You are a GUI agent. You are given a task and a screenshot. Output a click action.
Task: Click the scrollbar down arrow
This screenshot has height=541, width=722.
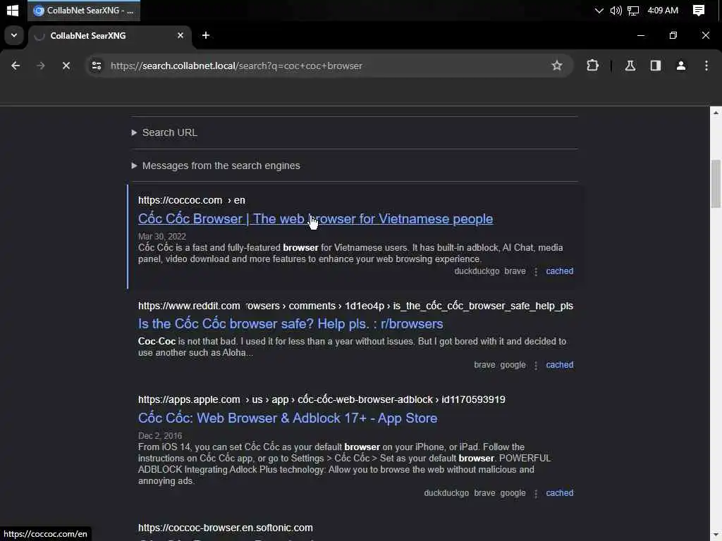pos(716,535)
